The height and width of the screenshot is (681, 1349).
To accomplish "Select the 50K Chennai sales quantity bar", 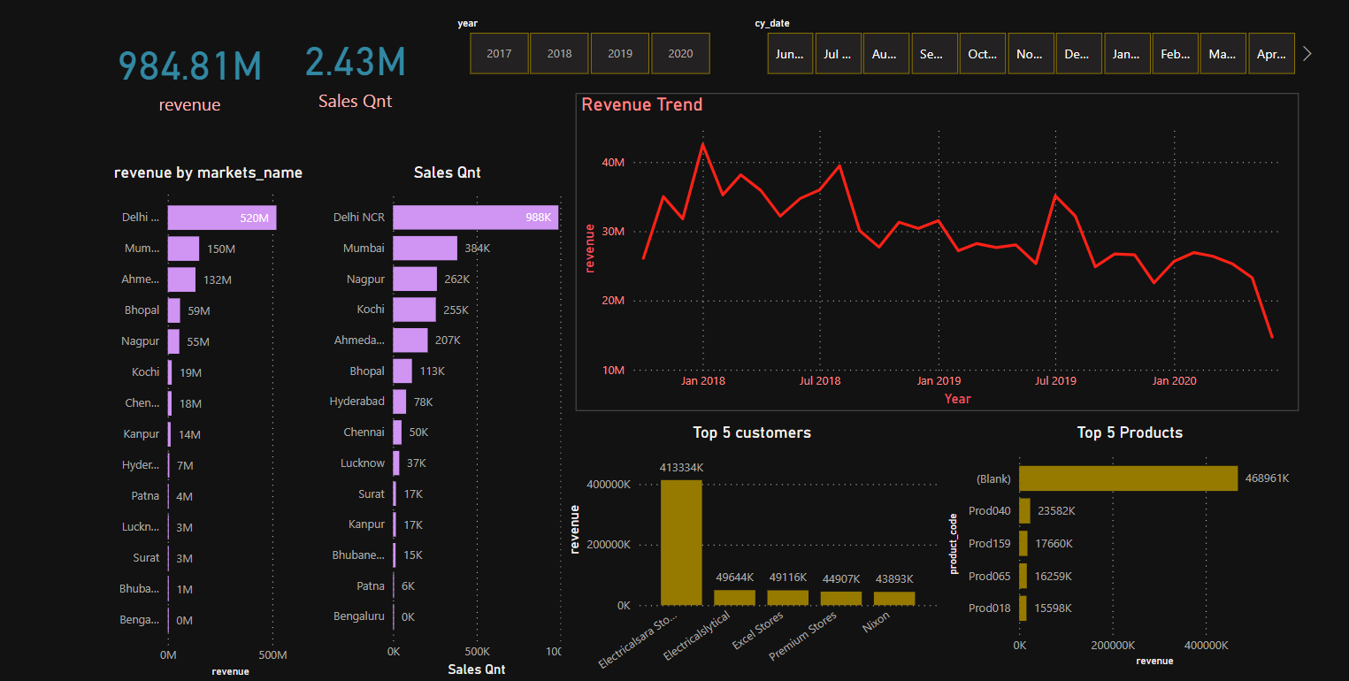I will pos(397,432).
